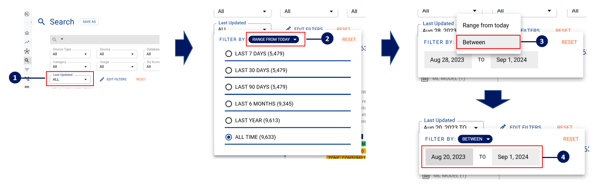Select the Last 90 Days radio option

tap(229, 87)
